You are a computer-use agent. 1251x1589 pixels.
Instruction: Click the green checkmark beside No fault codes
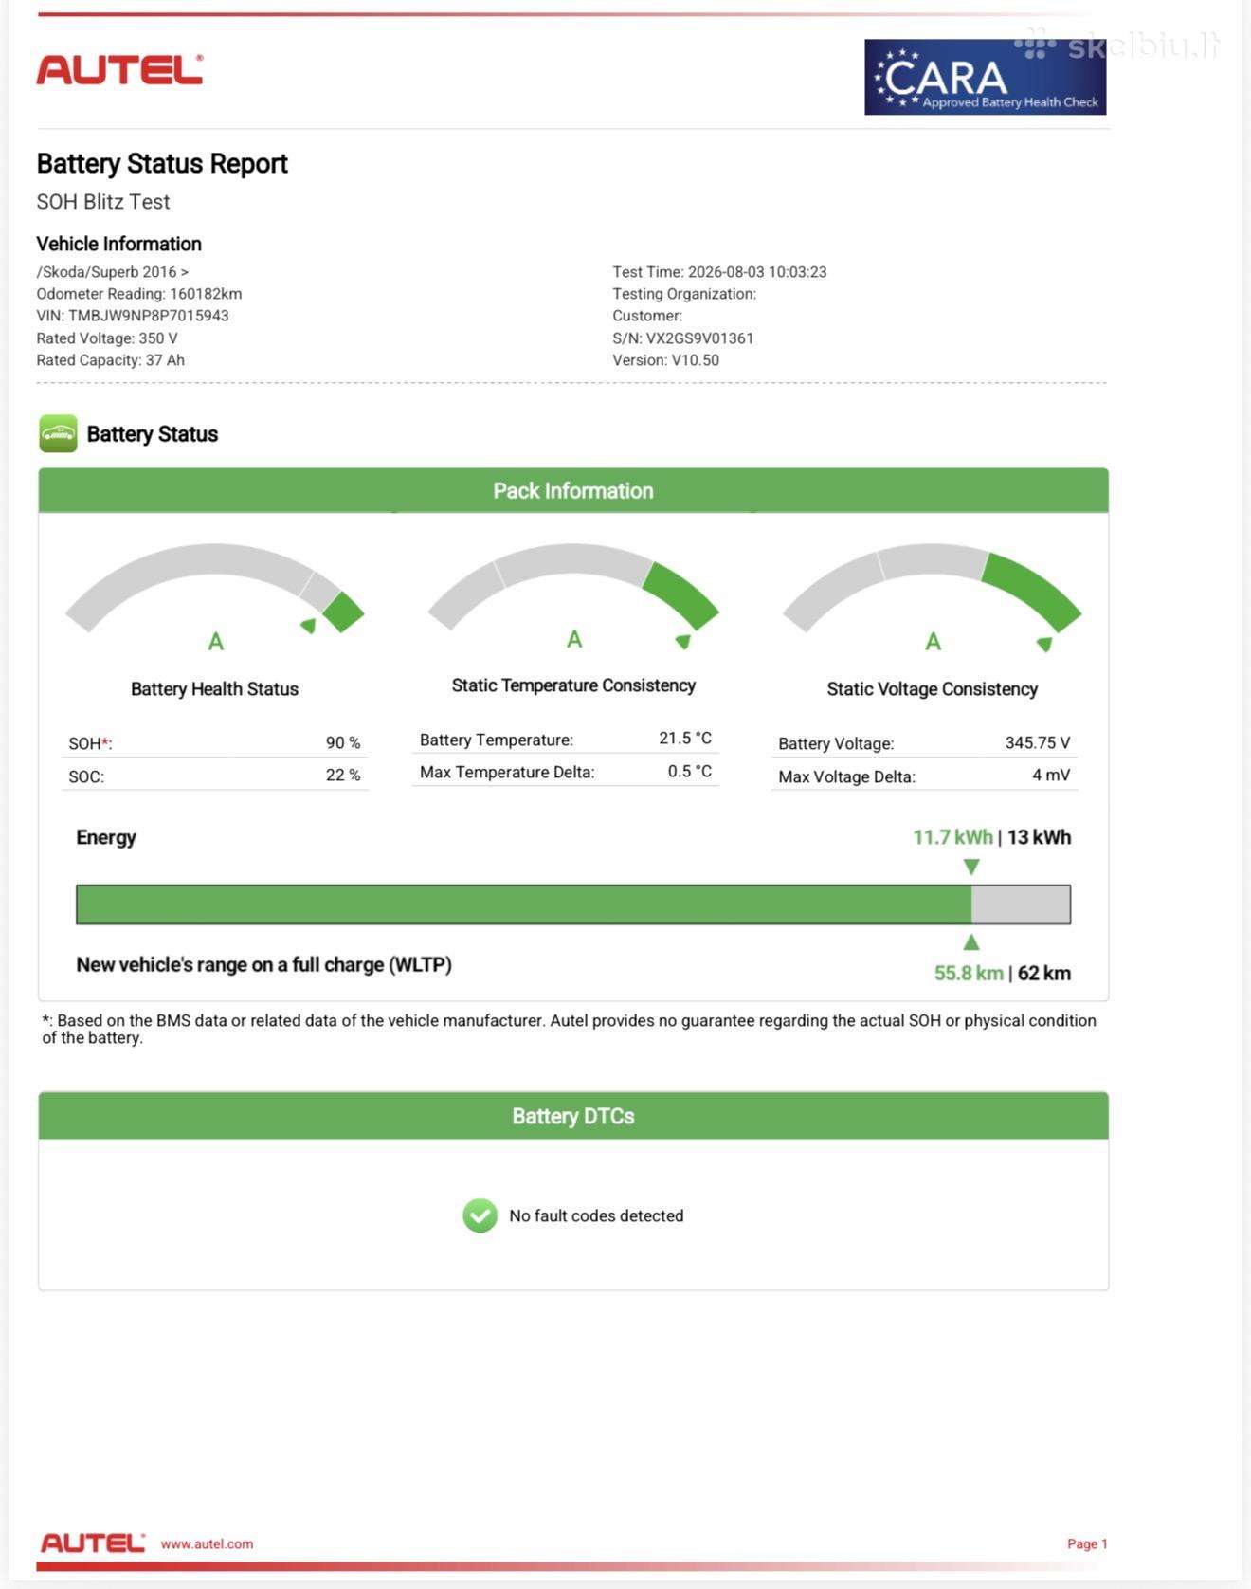click(x=480, y=1215)
